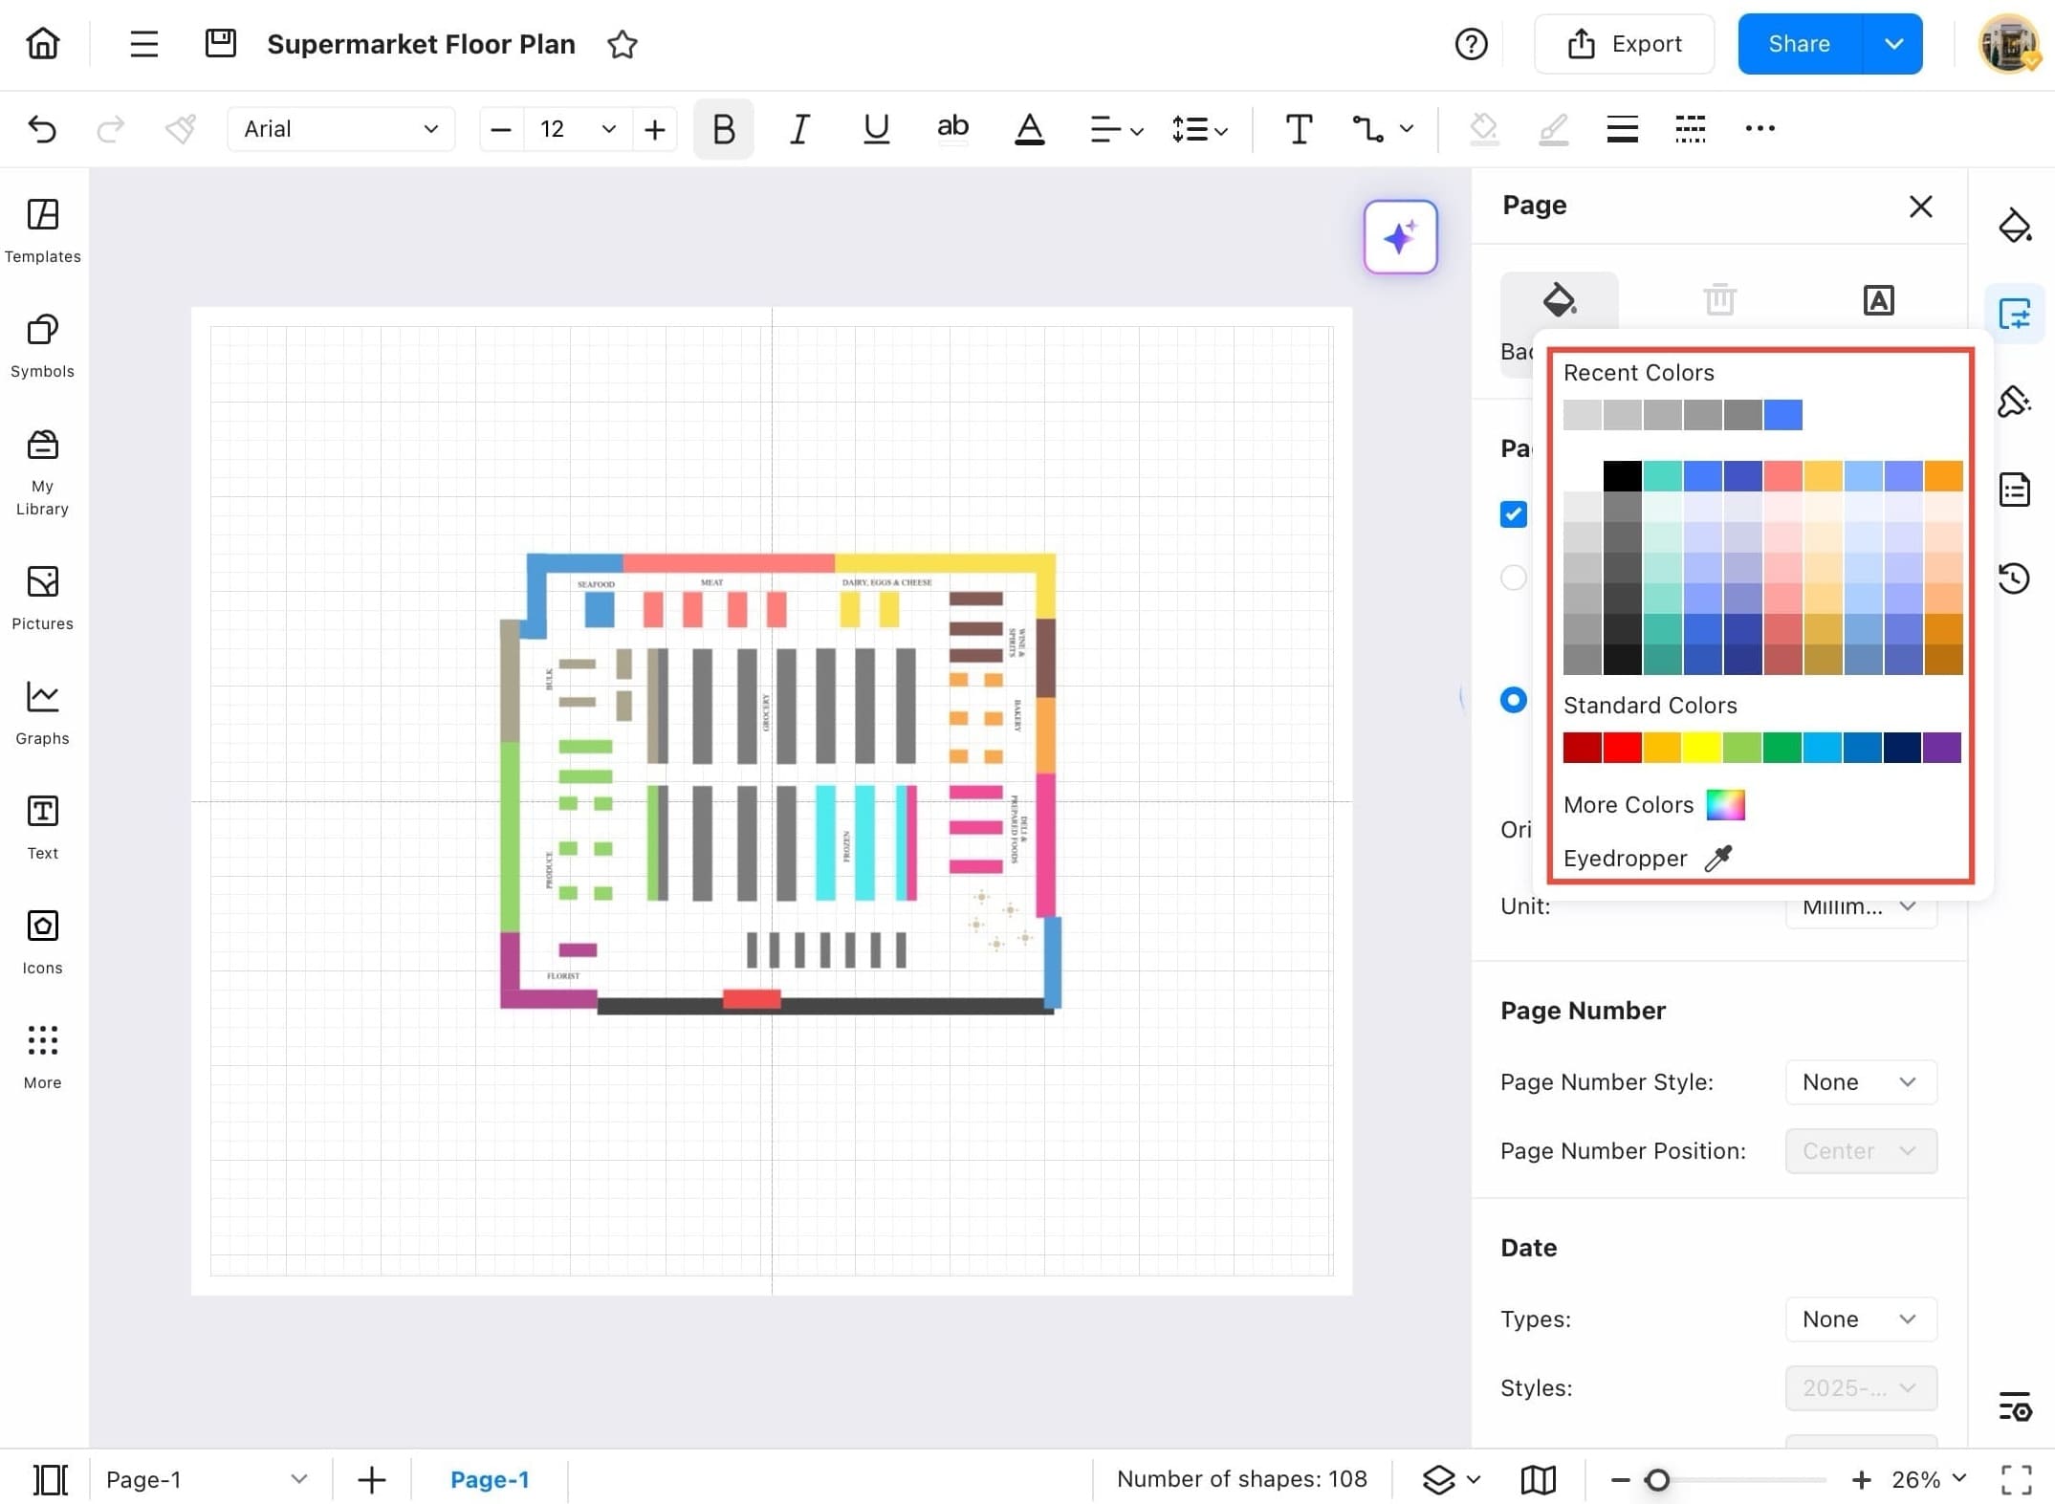The height and width of the screenshot is (1504, 2055).
Task: Switch to the Page-1 tab
Action: [x=489, y=1479]
